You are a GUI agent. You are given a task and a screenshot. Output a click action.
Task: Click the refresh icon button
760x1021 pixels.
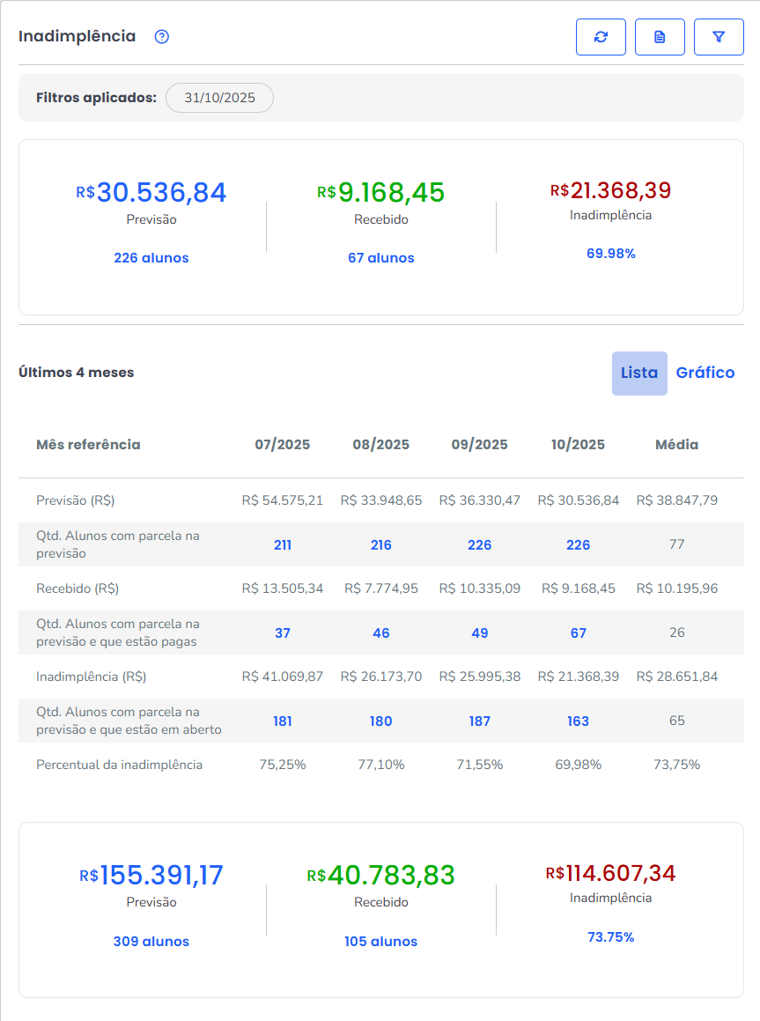click(x=601, y=37)
